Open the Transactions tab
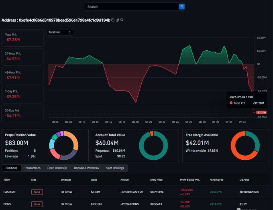 pyautogui.click(x=32, y=168)
